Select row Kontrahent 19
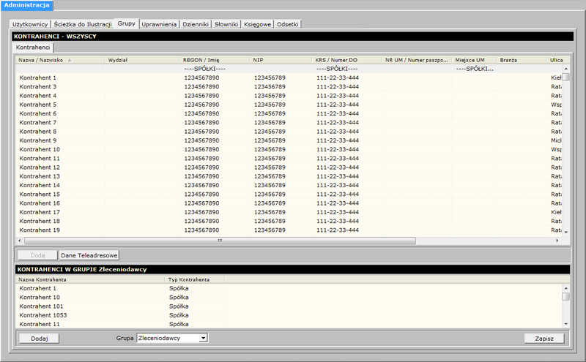The width and height of the screenshot is (586, 362). (288, 230)
